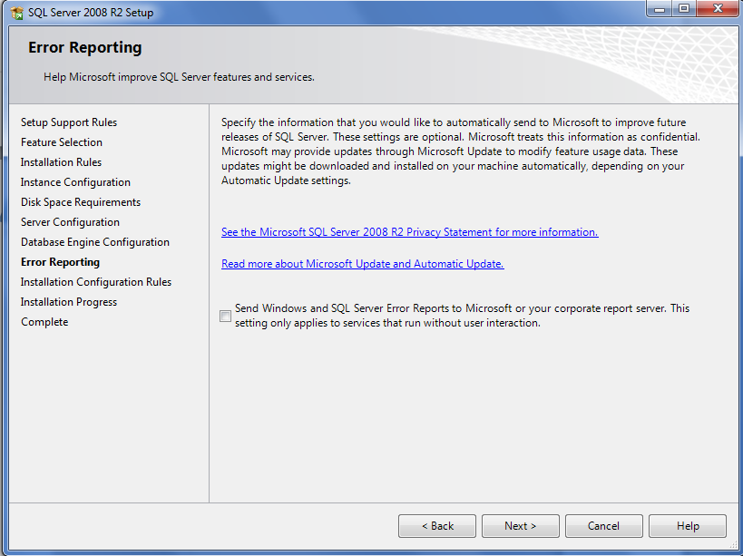The width and height of the screenshot is (743, 556).
Task: Enable sending error reports to Microsoft checkbox
Action: [226, 316]
